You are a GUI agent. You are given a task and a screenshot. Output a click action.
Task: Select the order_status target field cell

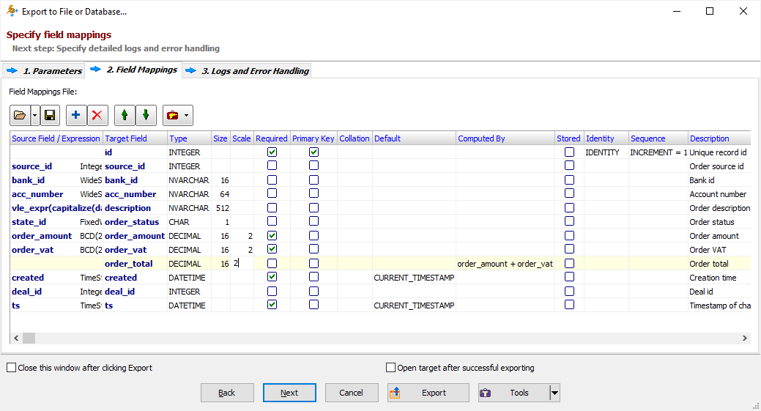click(136, 222)
